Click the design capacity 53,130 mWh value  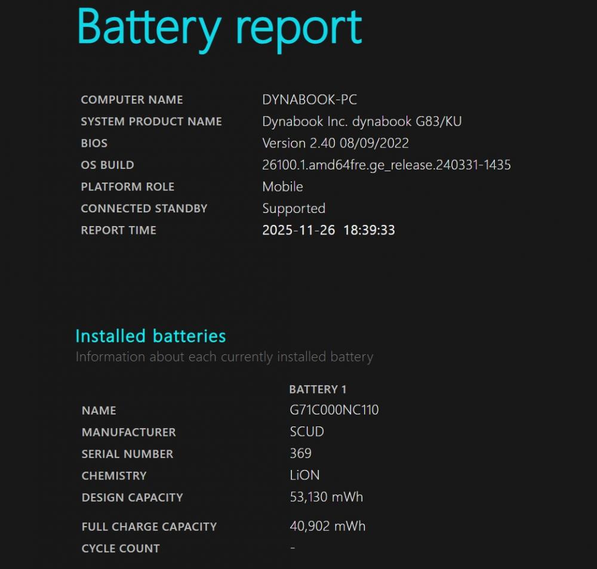click(326, 497)
